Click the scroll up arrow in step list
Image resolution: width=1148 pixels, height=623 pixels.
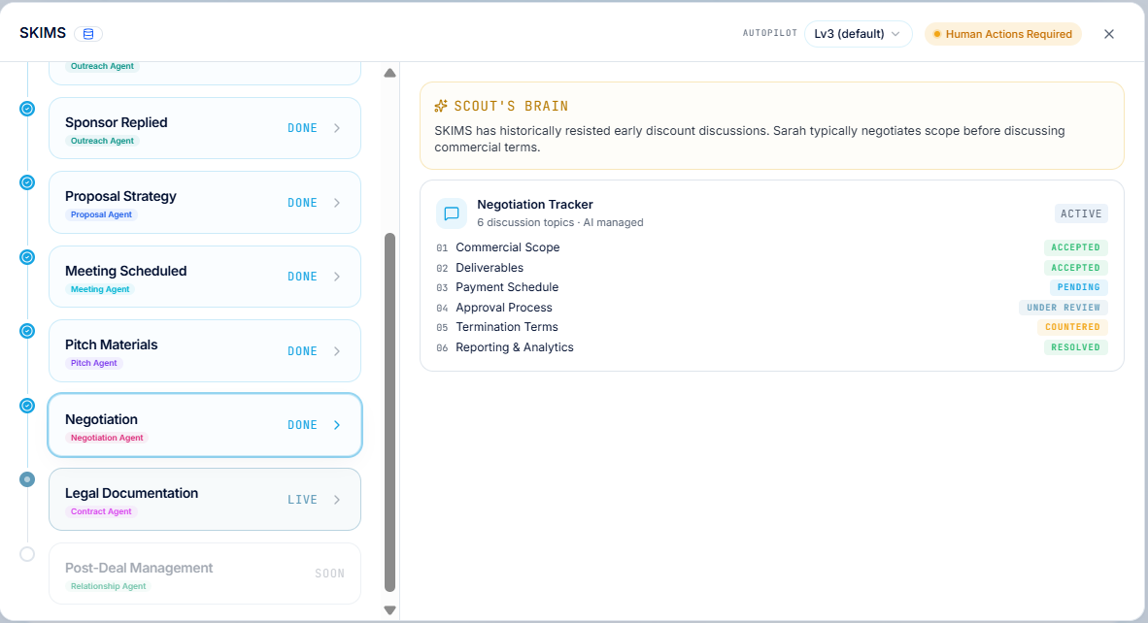tap(390, 73)
